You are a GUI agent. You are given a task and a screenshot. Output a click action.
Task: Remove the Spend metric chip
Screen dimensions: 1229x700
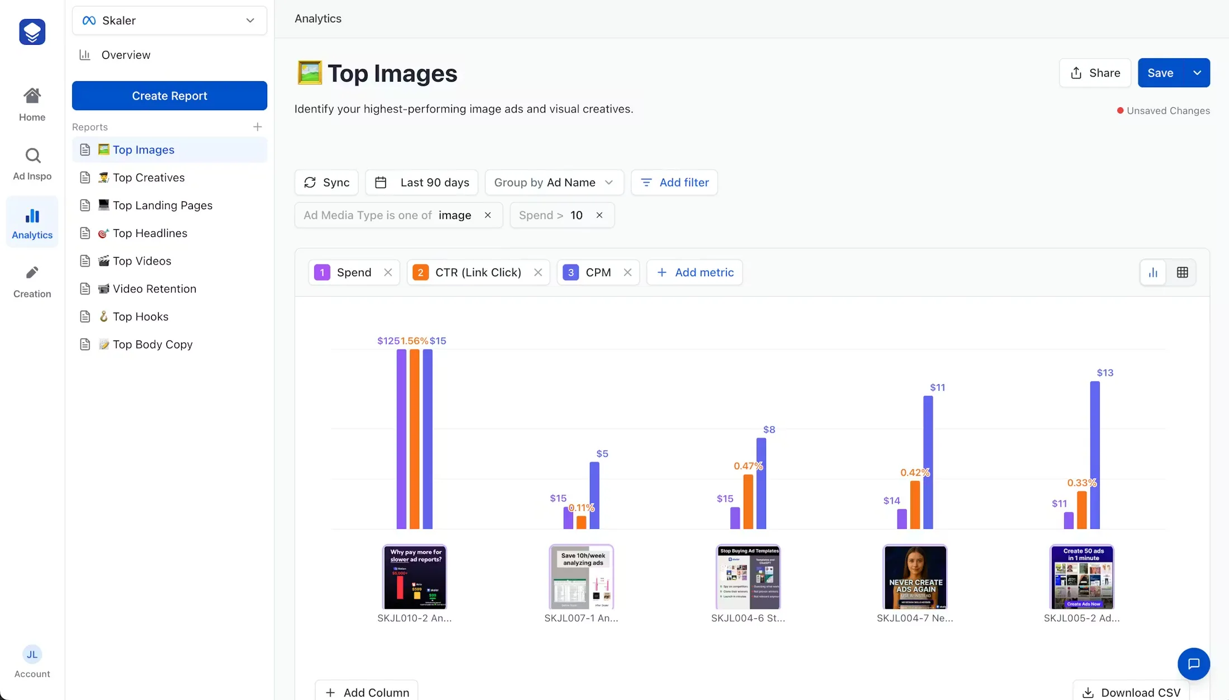pyautogui.click(x=388, y=272)
